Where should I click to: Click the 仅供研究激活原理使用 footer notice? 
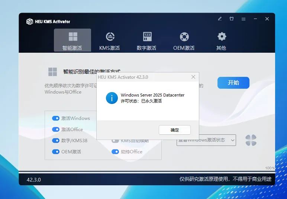225,179
